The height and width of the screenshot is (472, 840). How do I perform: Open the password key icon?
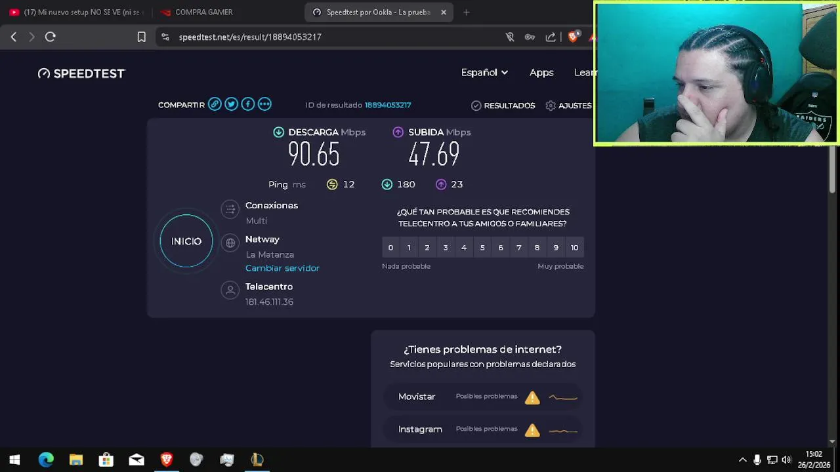pos(530,37)
